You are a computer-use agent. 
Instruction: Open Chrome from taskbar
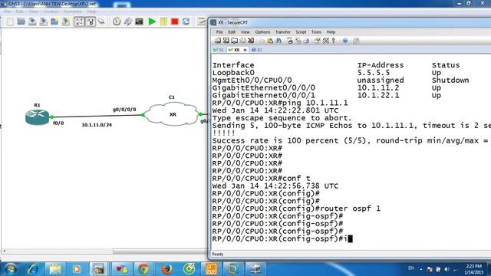(143, 269)
